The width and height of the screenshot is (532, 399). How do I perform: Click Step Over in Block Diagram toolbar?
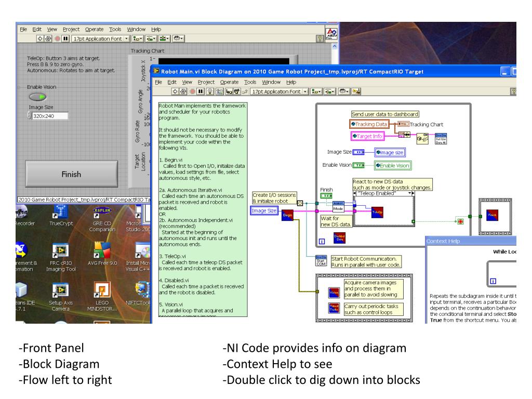point(237,91)
